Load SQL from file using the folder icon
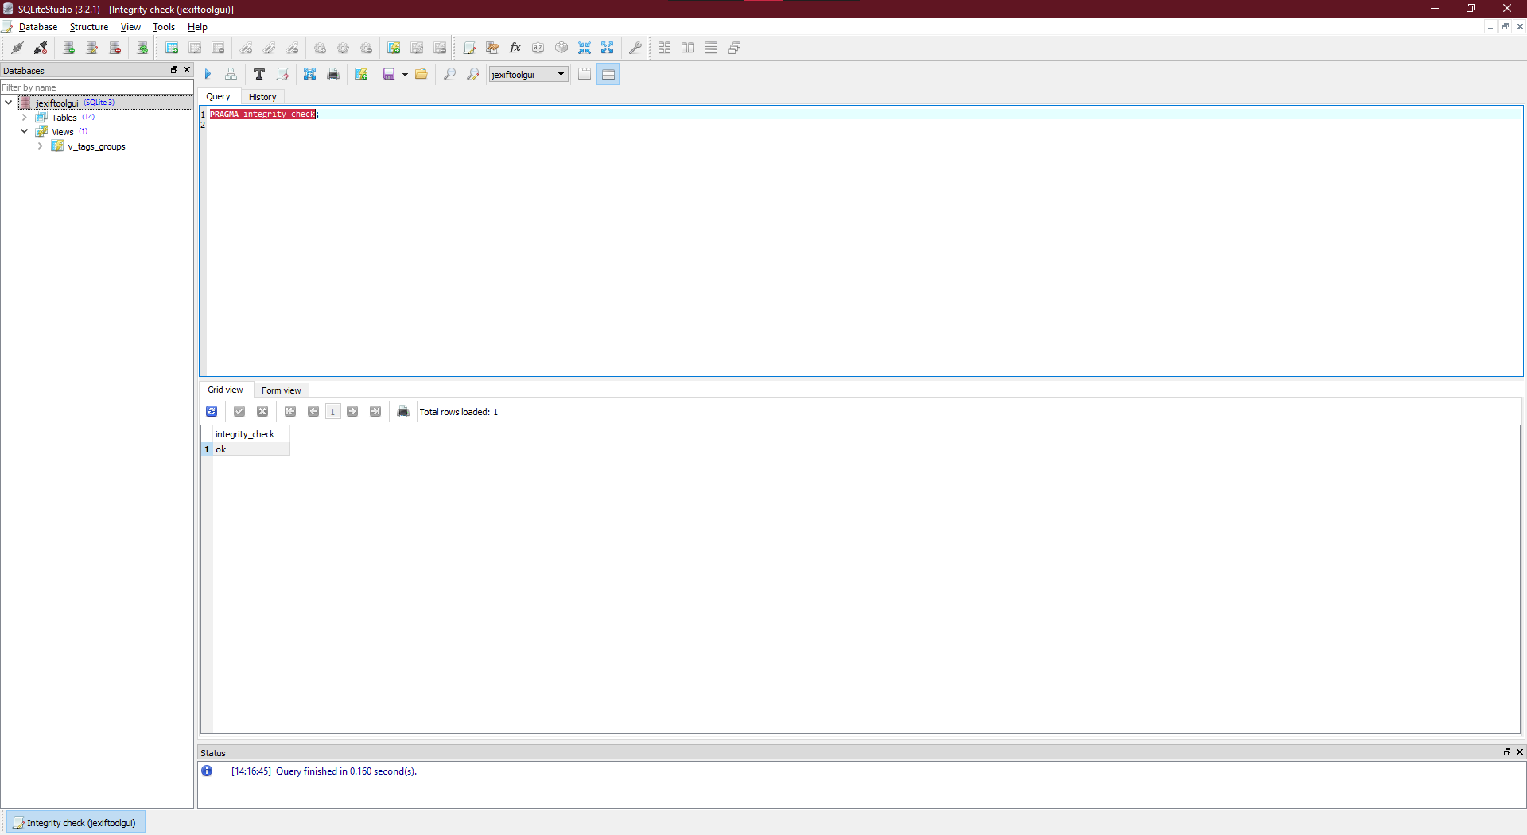Screen dimensions: 1527x835 click(x=422, y=74)
